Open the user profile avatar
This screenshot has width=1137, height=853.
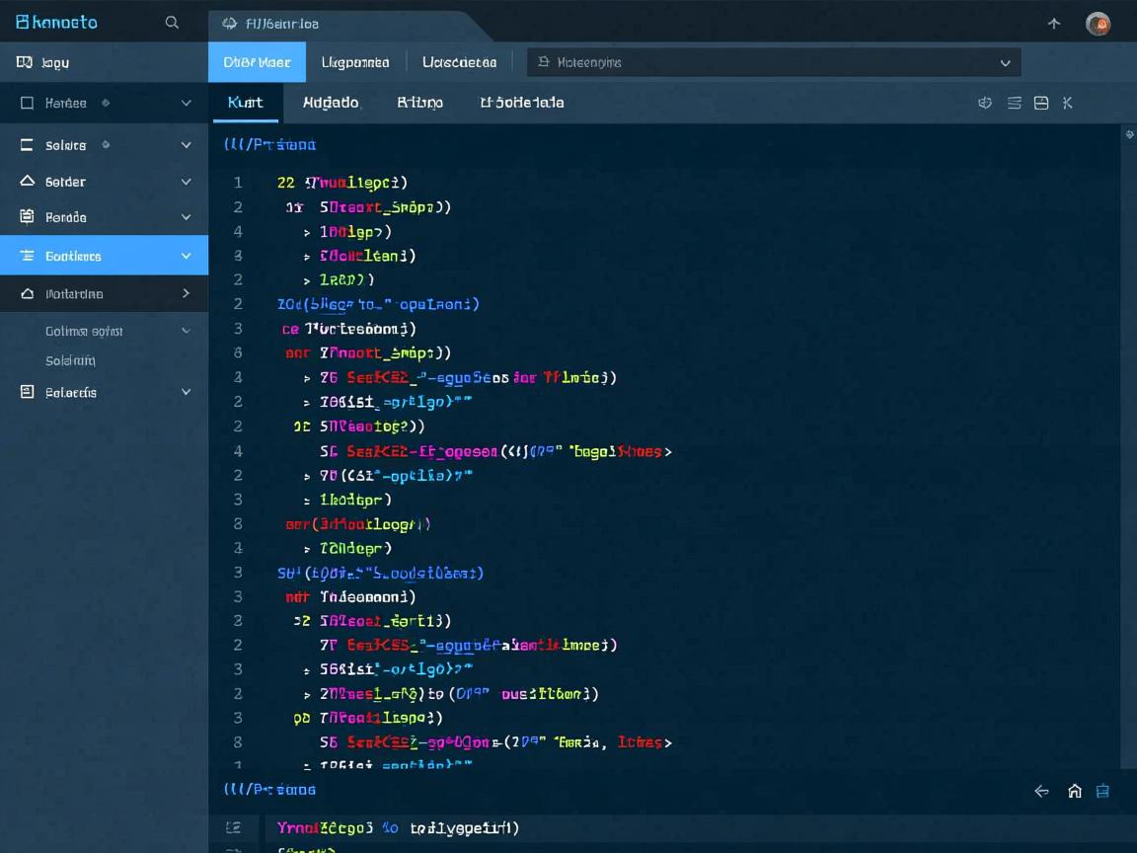point(1098,24)
